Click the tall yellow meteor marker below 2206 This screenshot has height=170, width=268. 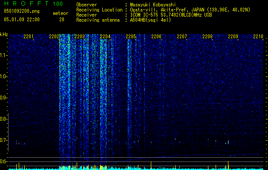[151, 166]
